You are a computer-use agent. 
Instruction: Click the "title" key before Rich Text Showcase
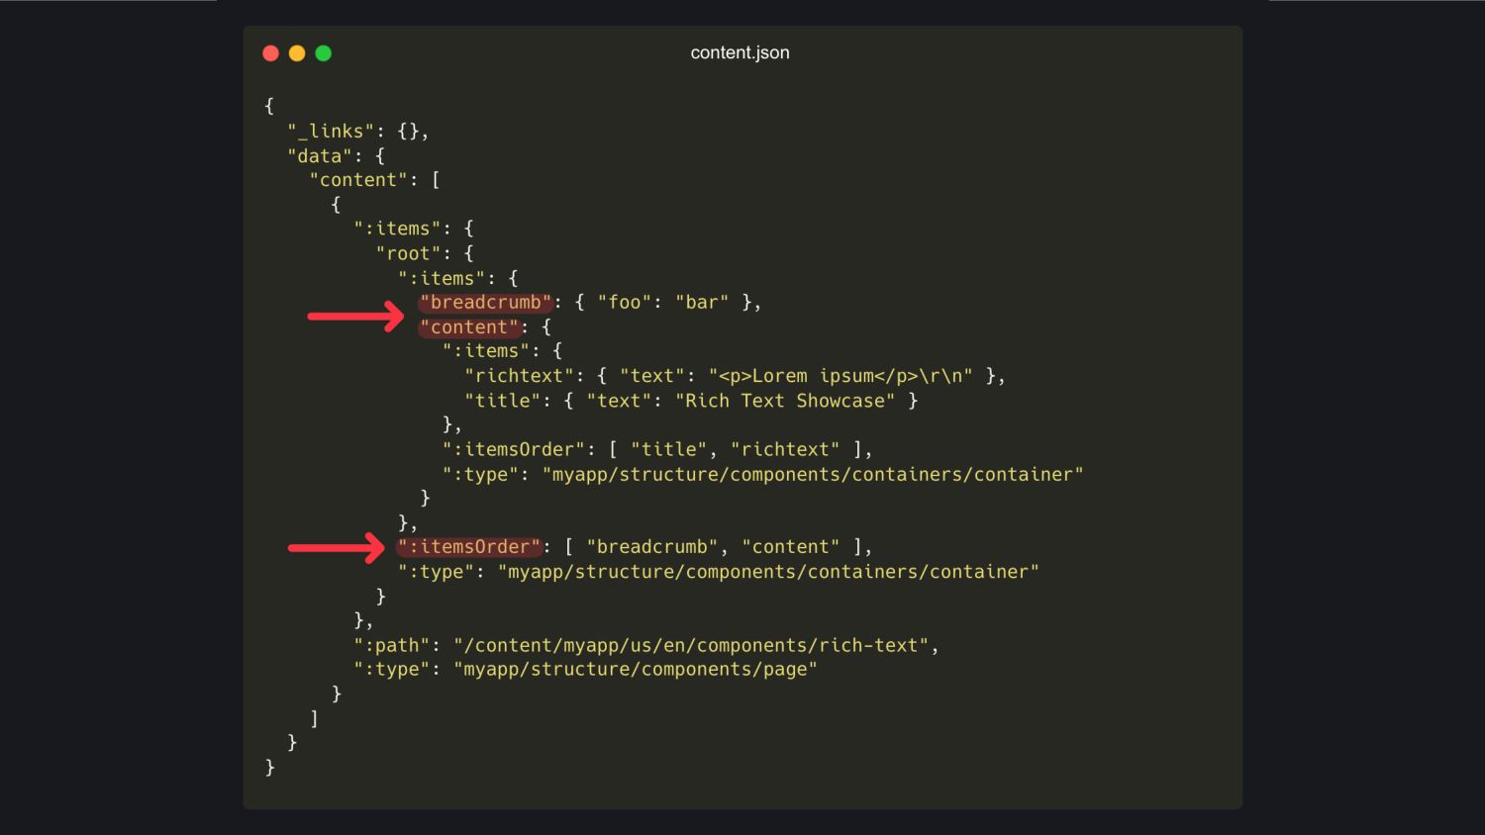click(x=503, y=401)
